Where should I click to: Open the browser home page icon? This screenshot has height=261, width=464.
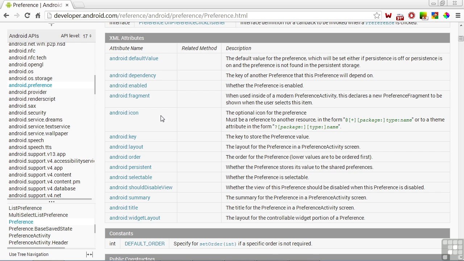pyautogui.click(x=38, y=16)
